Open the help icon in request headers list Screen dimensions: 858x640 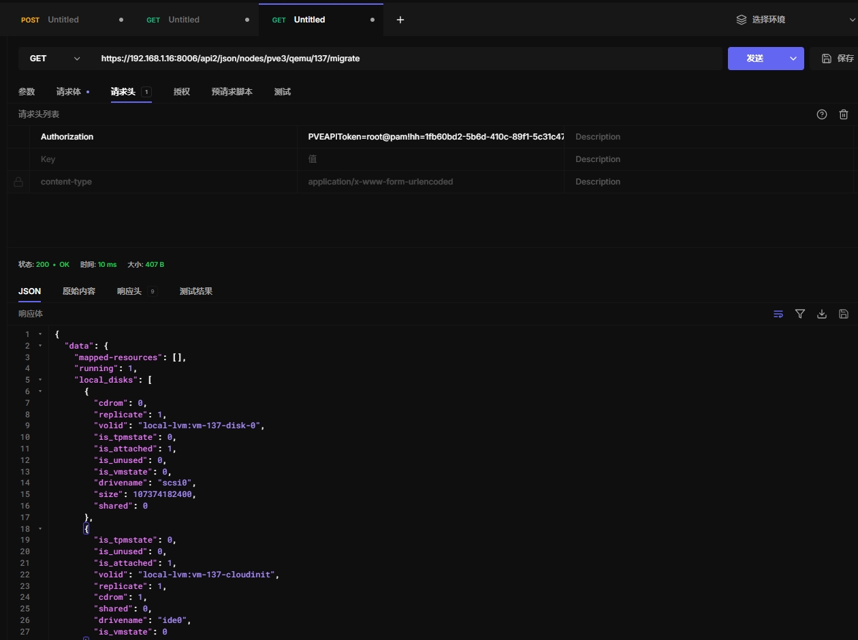click(x=822, y=114)
